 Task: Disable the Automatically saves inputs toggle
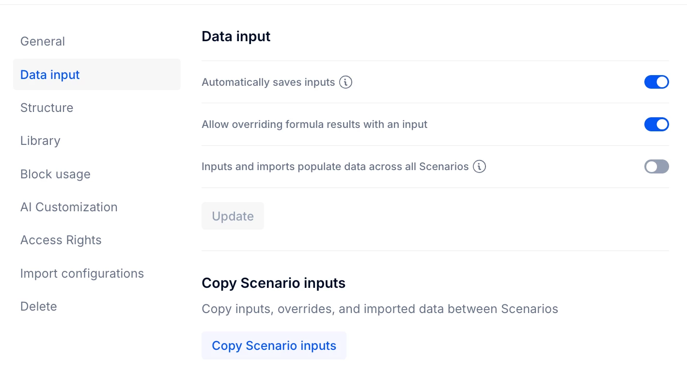656,82
